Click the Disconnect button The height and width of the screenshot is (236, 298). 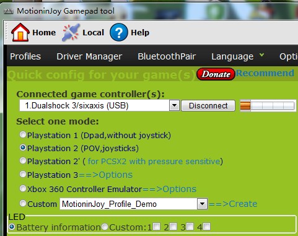208,105
